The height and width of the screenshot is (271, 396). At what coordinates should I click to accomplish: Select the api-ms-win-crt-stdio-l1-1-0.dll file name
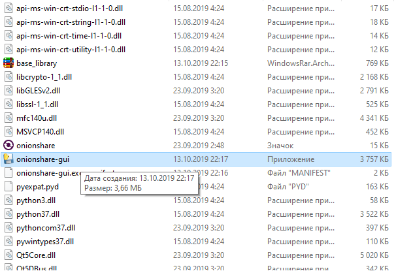pos(70,8)
